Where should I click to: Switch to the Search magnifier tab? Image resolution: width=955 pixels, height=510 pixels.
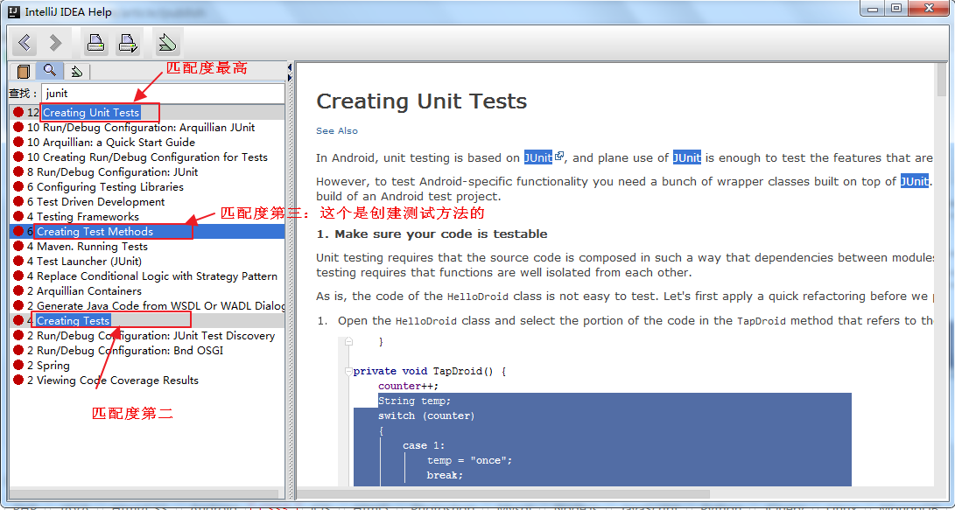[x=50, y=71]
